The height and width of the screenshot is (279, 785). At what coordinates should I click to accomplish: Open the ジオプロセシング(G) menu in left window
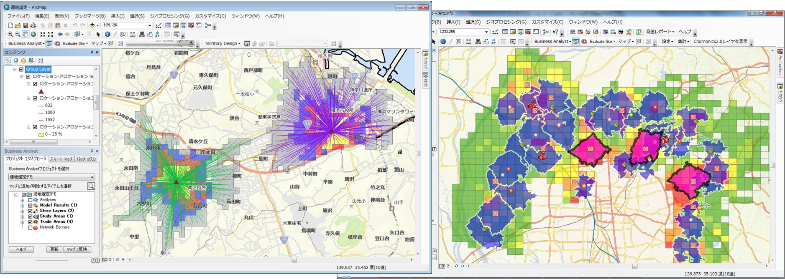pyautogui.click(x=169, y=16)
